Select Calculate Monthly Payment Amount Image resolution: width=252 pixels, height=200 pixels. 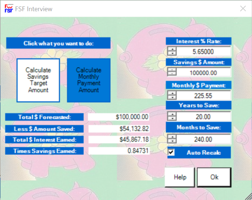[x=89, y=80]
